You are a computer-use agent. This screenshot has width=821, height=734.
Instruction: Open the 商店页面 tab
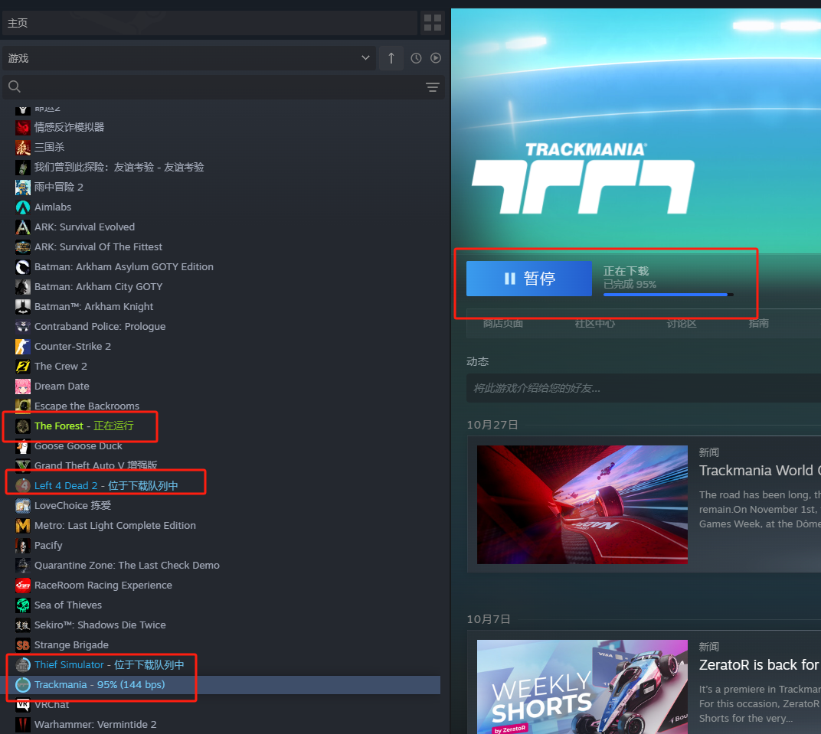503,323
